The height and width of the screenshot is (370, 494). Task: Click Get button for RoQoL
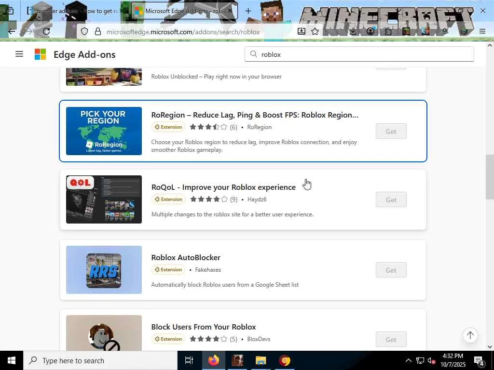[391, 200]
